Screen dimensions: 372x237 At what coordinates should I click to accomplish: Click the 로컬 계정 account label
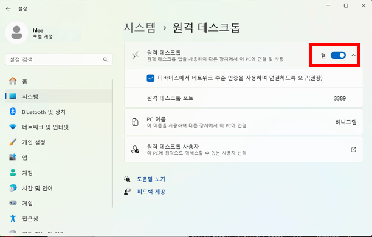pos(43,36)
